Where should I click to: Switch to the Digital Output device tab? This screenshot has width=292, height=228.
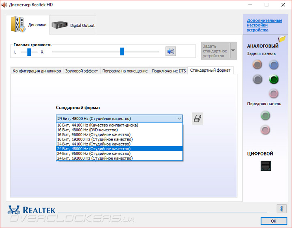tap(73, 25)
